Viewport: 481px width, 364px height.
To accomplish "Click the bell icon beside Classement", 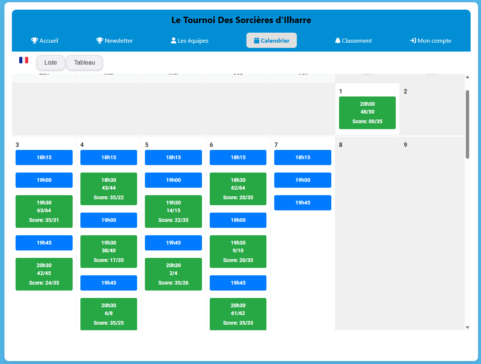I will point(338,40).
